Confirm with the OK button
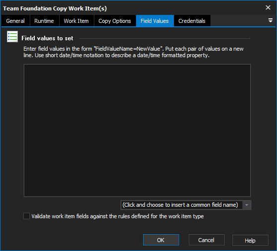Viewport: 277px width, 251px height. [161, 240]
